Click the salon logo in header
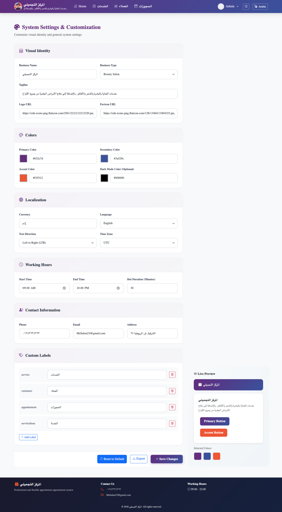Viewport: 282px width, 512px height. pos(18,6)
